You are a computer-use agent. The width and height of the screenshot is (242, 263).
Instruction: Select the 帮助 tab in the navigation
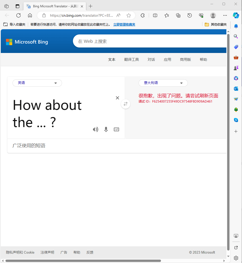point(203,59)
